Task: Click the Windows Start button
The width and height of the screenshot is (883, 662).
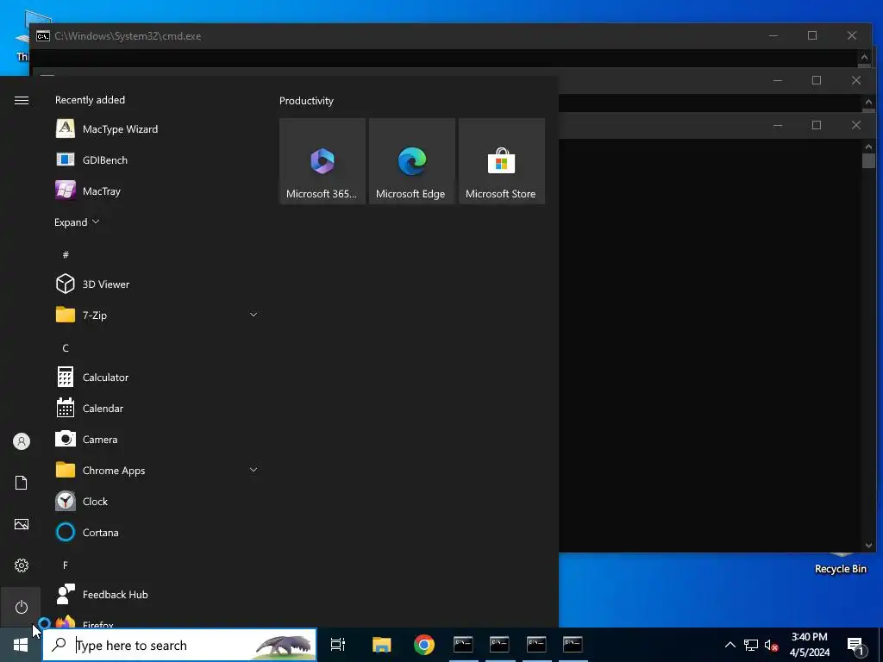Action: [21, 645]
